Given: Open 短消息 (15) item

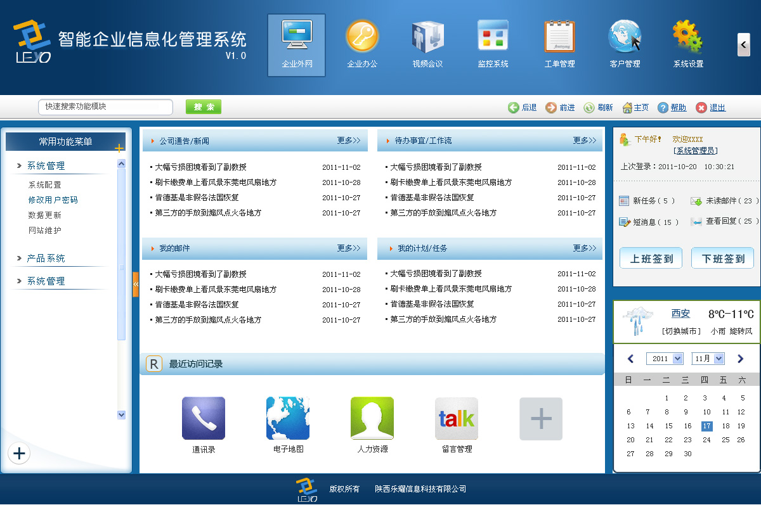Looking at the screenshot, I should [649, 222].
